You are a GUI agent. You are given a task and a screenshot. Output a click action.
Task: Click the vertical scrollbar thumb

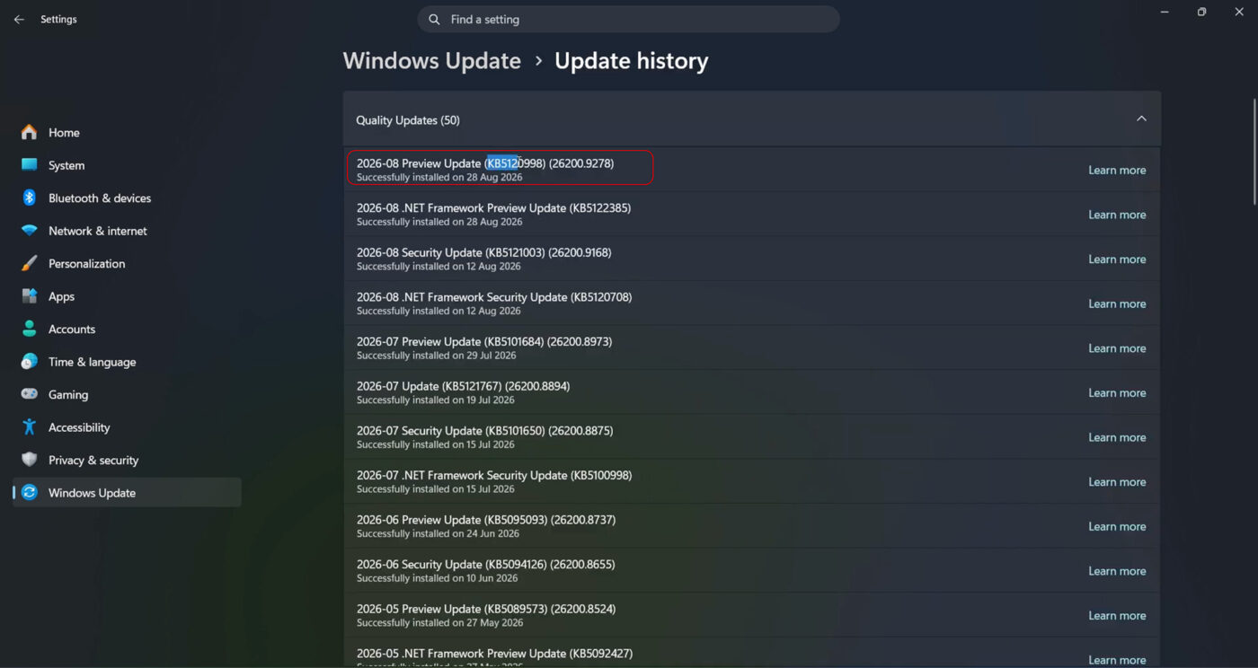[x=1254, y=153]
